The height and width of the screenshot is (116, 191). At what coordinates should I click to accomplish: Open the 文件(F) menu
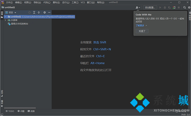9,3
